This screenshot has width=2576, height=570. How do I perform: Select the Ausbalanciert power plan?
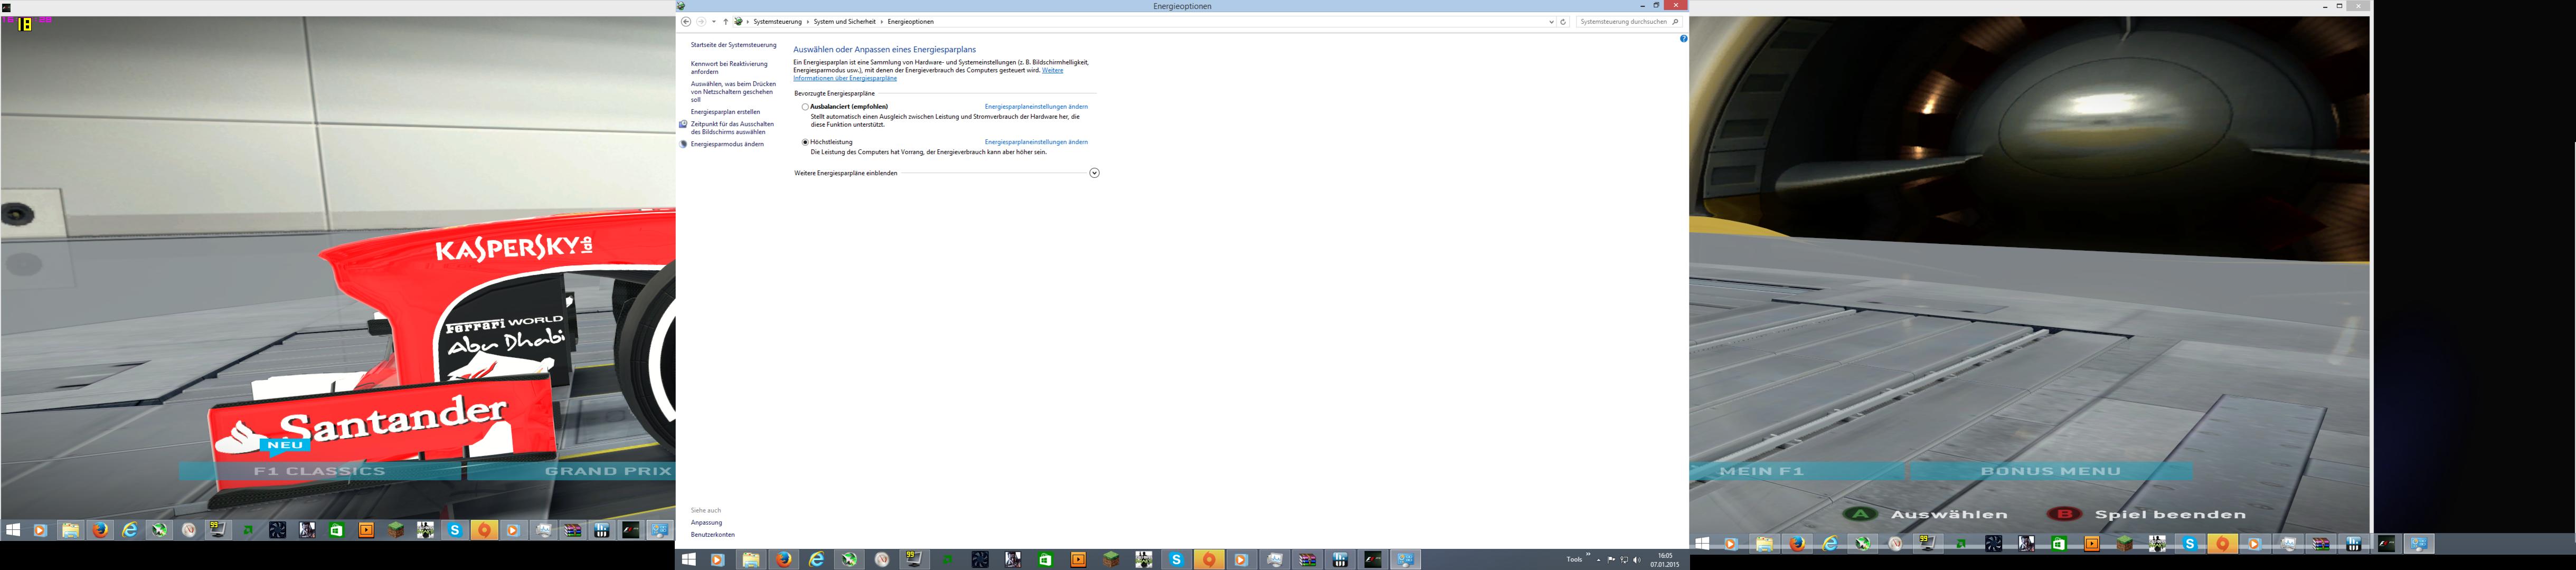pos(805,107)
